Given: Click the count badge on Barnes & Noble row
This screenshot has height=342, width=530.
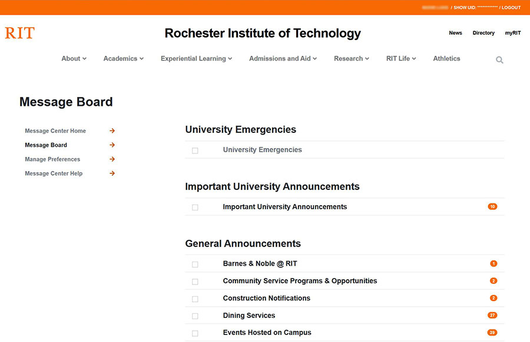Looking at the screenshot, I should [493, 263].
